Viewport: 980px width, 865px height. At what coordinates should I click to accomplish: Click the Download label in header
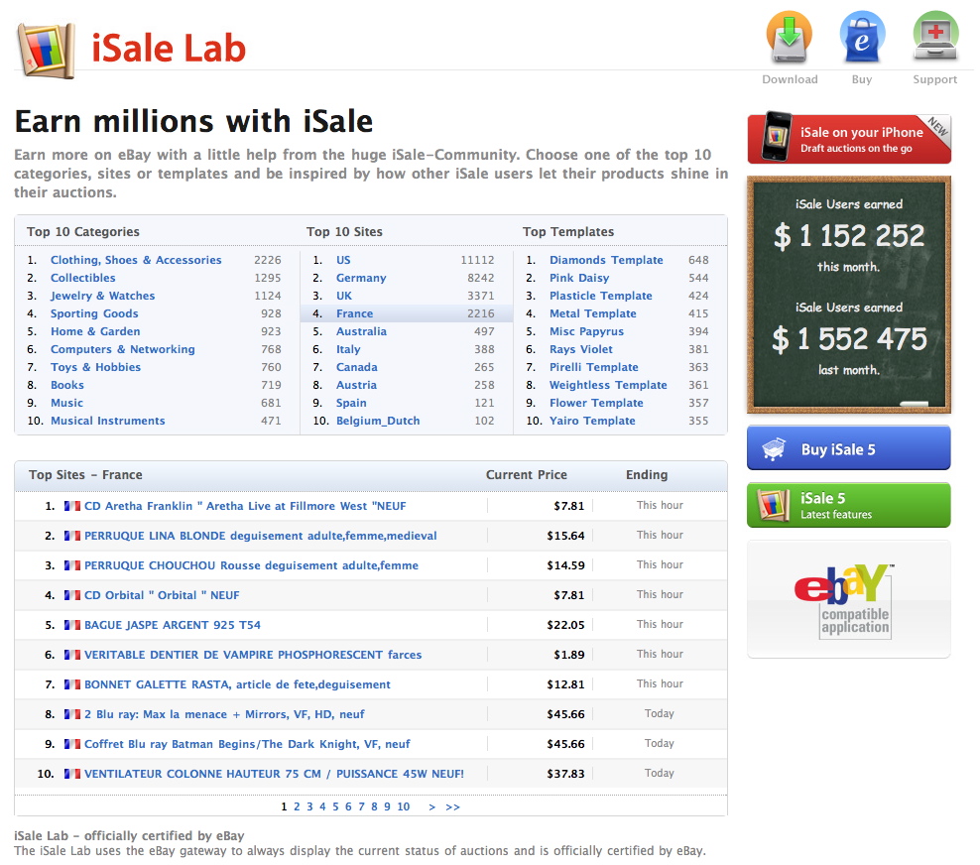tap(790, 79)
